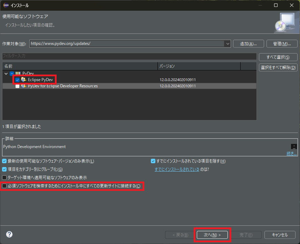300x244 pixels.
Task: Click the plugin icon beside Eclipse PyDev
Action: point(24,79)
